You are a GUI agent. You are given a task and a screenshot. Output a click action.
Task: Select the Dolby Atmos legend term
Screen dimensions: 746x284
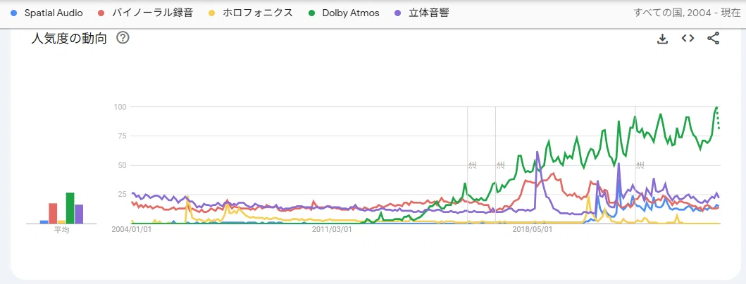[351, 13]
